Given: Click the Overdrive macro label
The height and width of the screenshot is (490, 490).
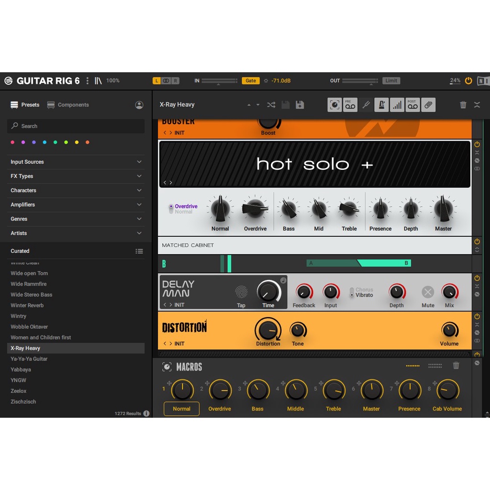Looking at the screenshot, I should coord(220,409).
